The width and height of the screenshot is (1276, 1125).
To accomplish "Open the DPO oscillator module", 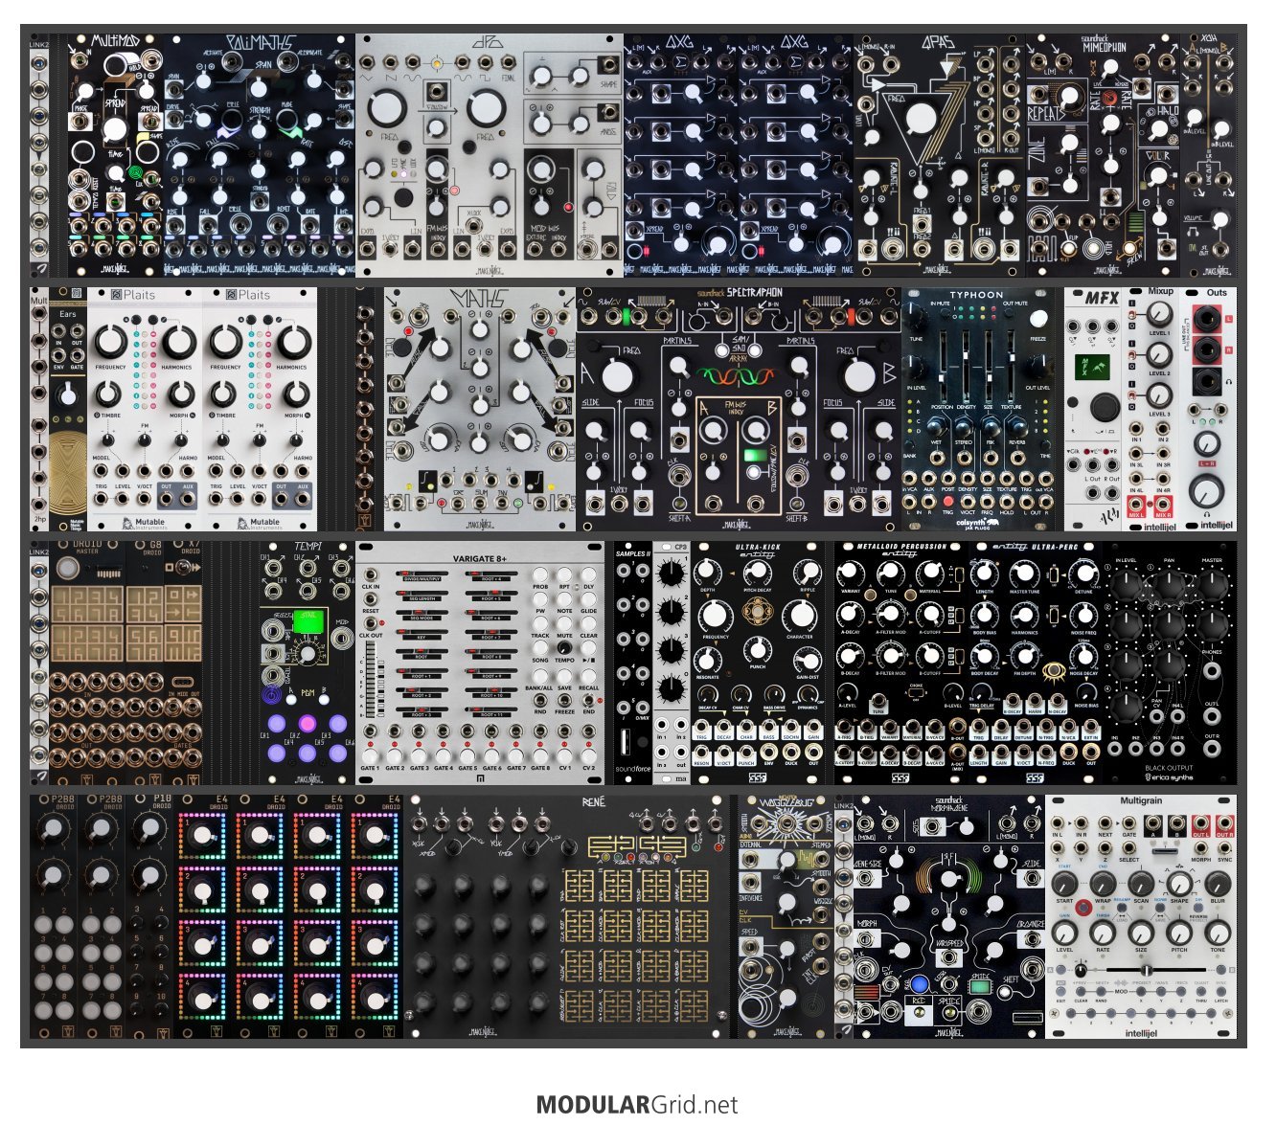I will [x=490, y=156].
